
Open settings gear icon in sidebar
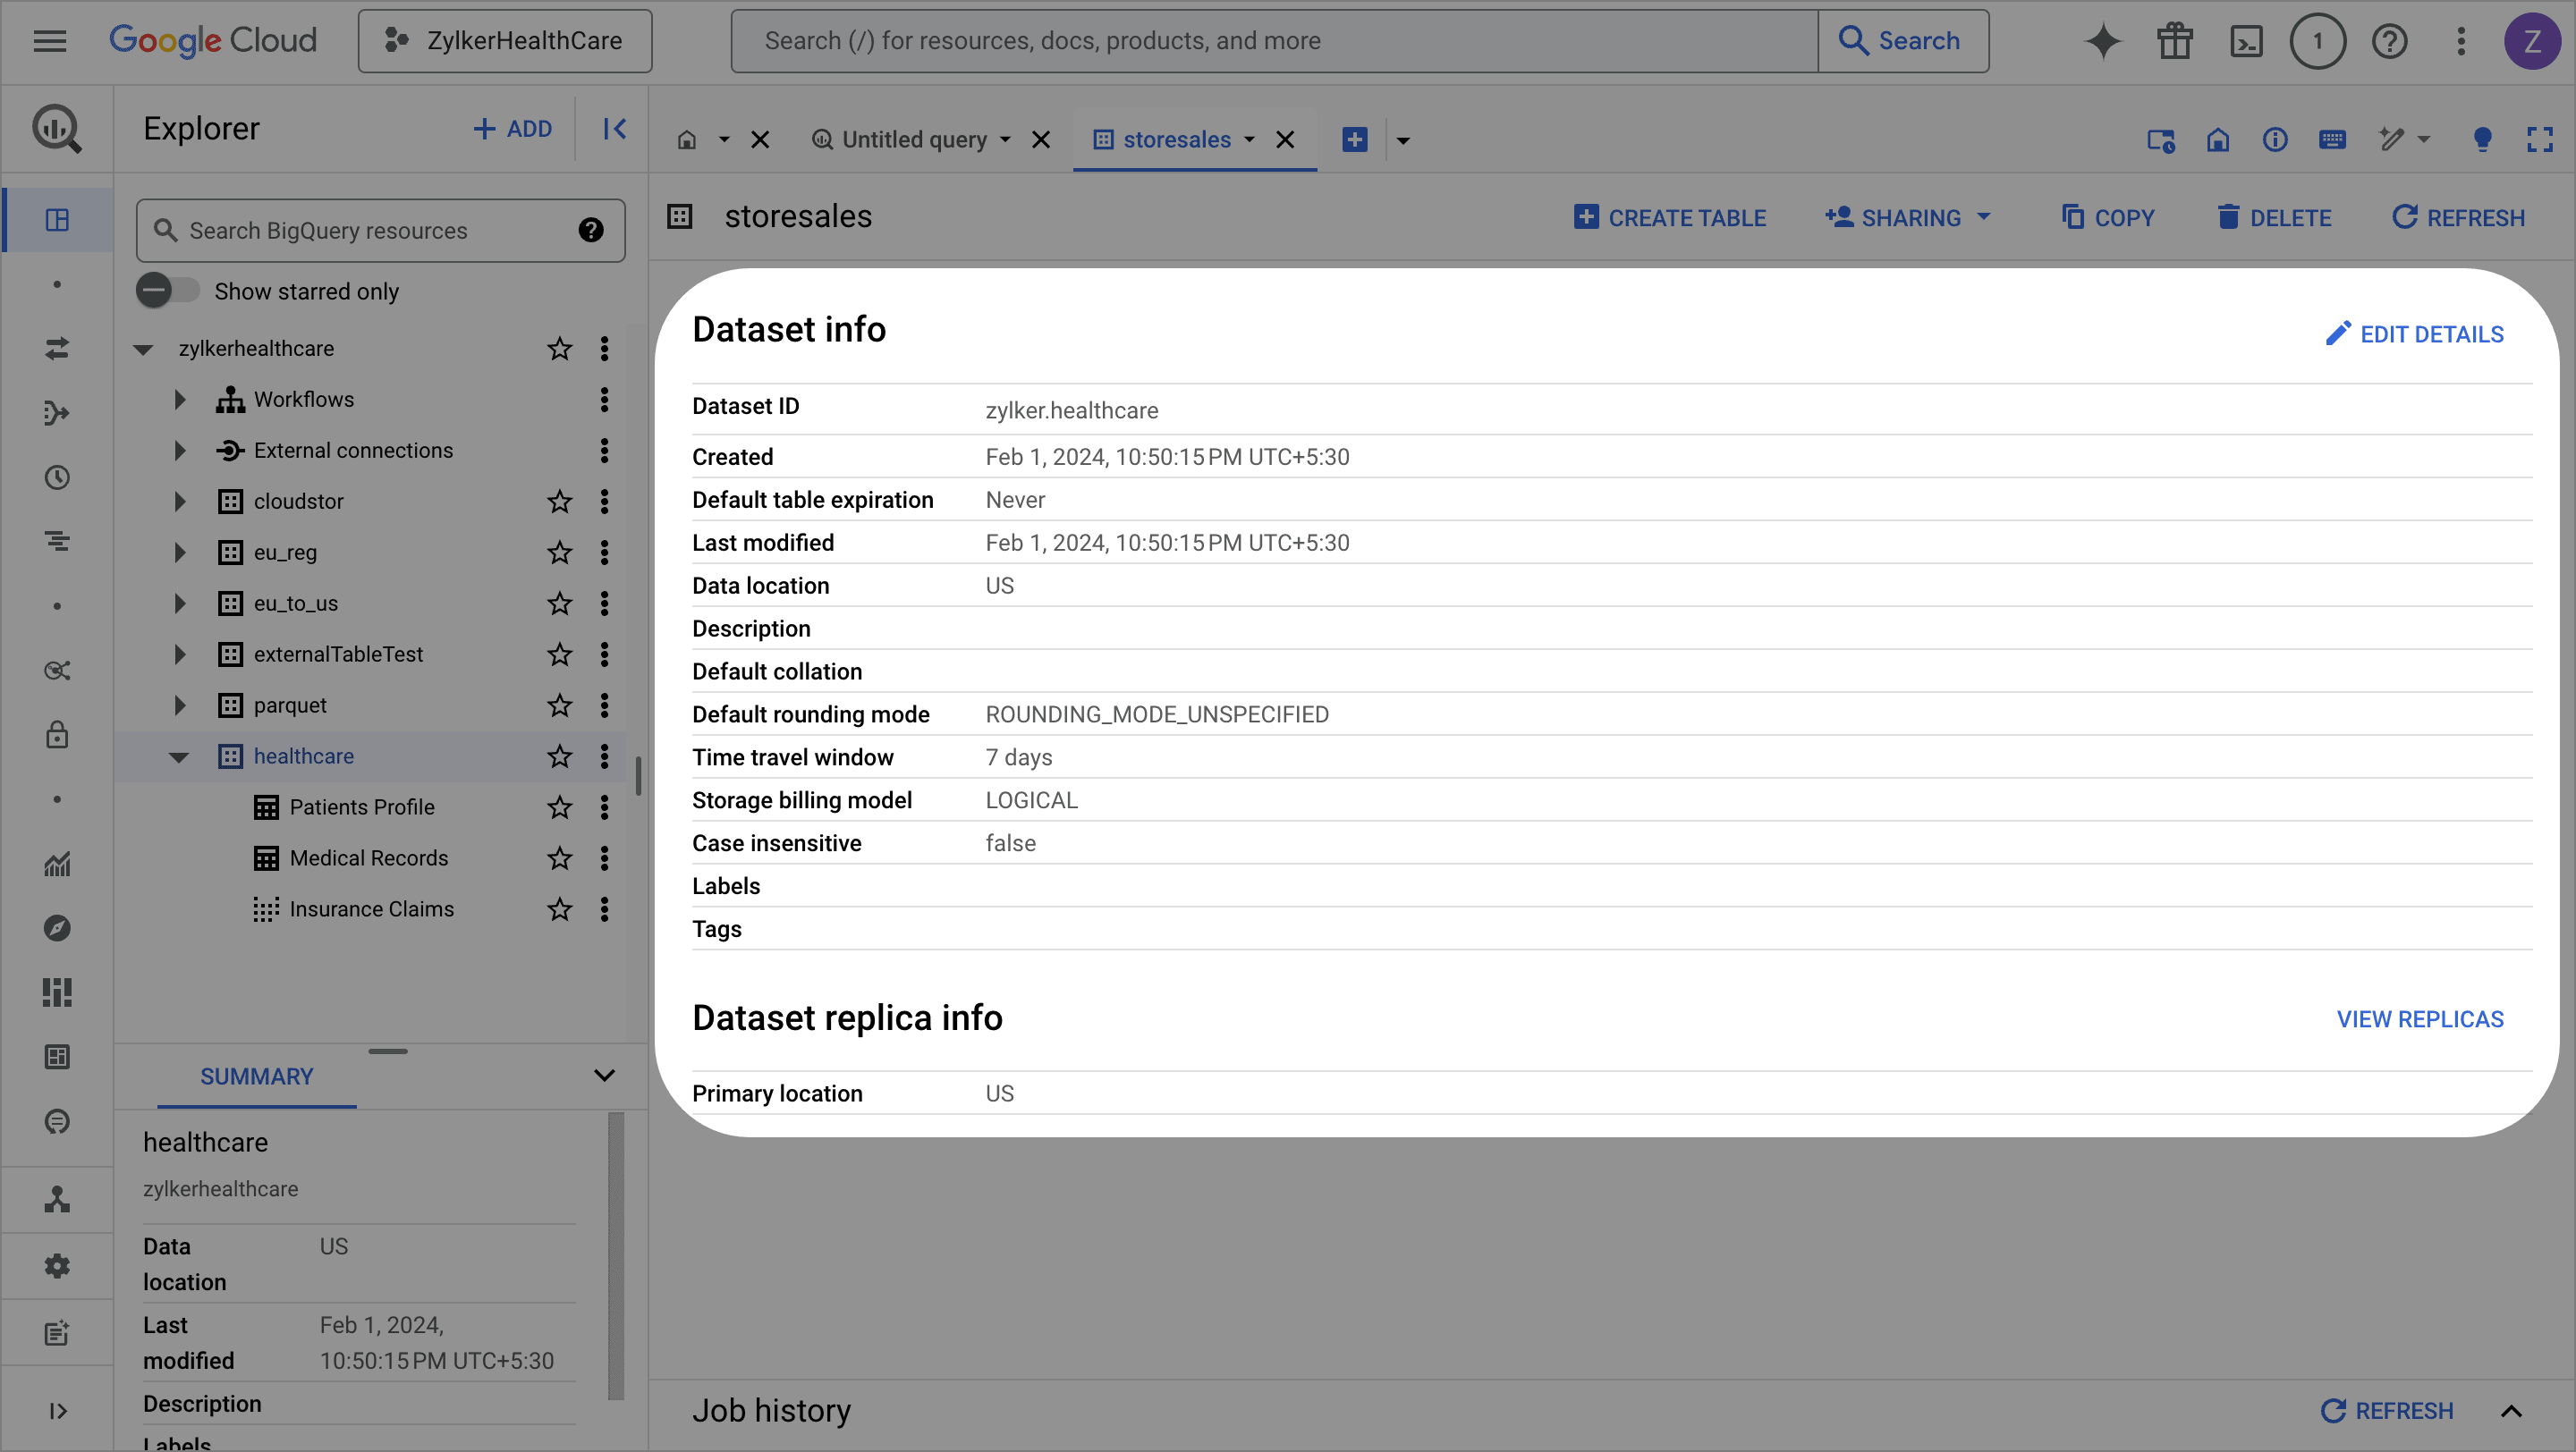57,1266
